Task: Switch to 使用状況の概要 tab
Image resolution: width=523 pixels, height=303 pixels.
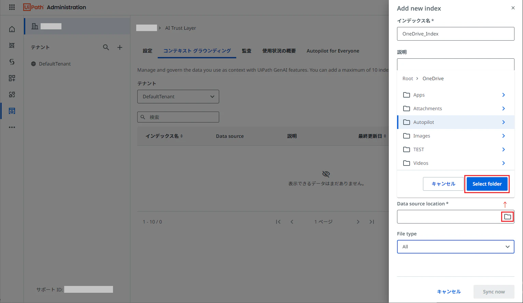Action: pos(279,51)
